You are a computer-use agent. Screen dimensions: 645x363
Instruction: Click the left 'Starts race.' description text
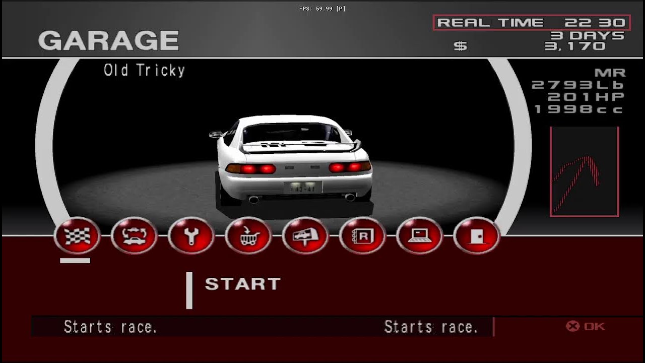point(111,327)
